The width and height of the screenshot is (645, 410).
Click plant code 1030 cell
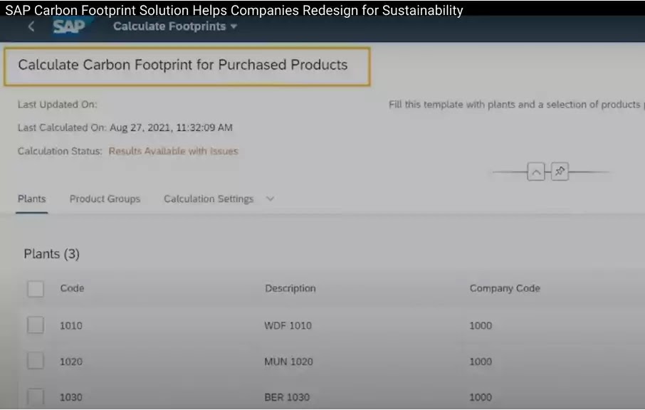71,397
